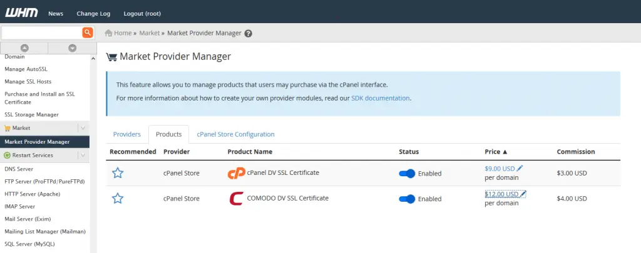This screenshot has width=641, height=253.
Task: Edit price pencil for $12.00 USD
Action: click(523, 194)
